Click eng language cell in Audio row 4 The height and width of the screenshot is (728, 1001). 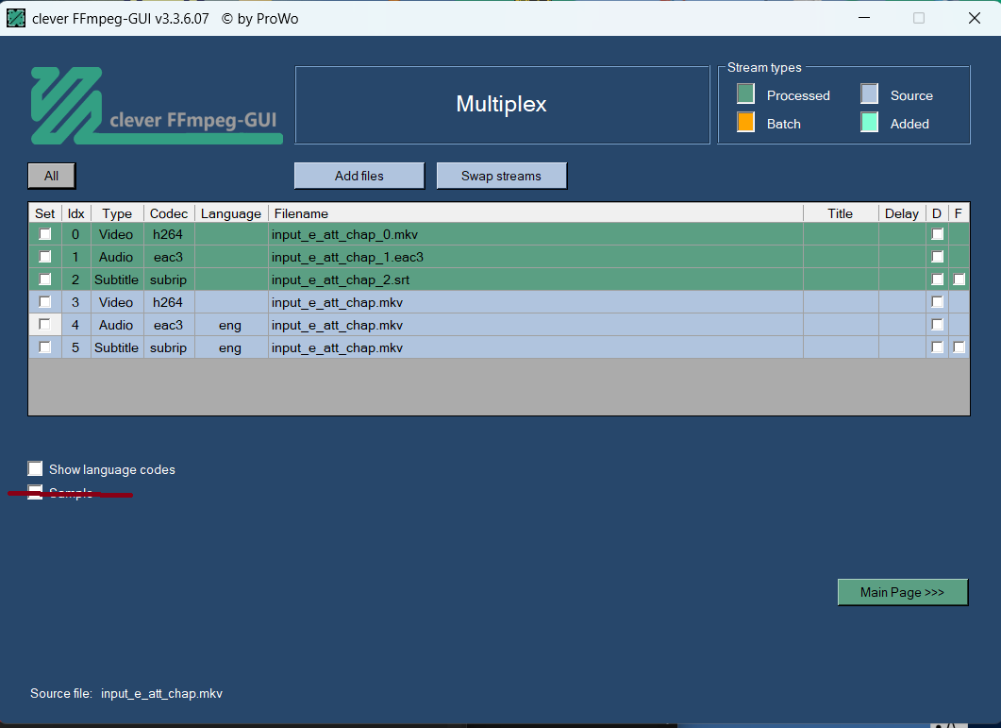pyautogui.click(x=231, y=325)
